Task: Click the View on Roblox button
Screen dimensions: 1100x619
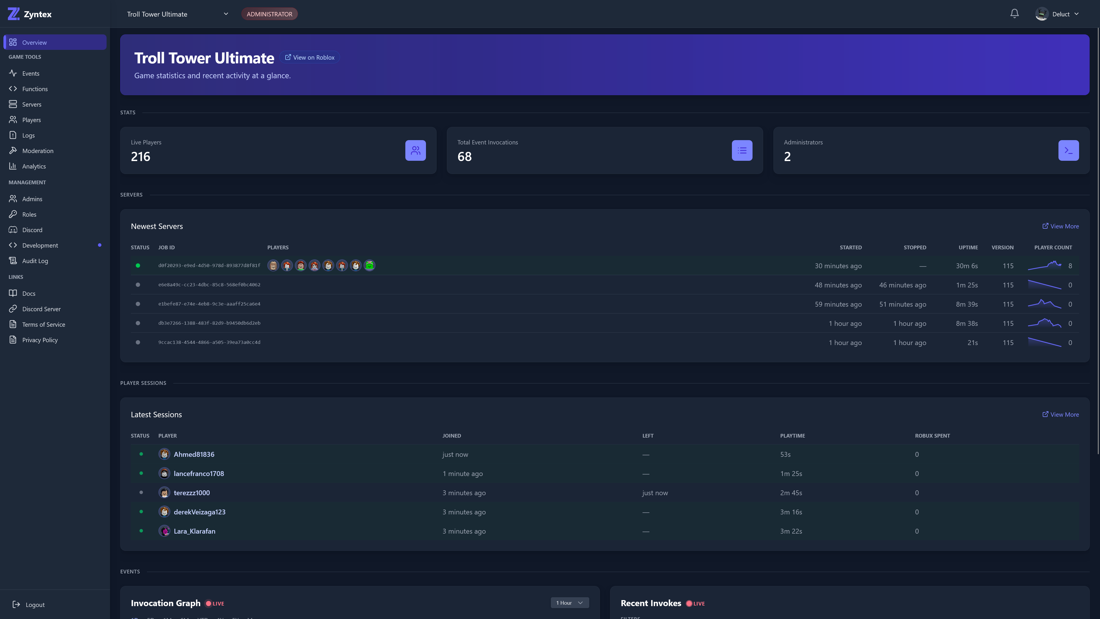Action: pyautogui.click(x=310, y=57)
